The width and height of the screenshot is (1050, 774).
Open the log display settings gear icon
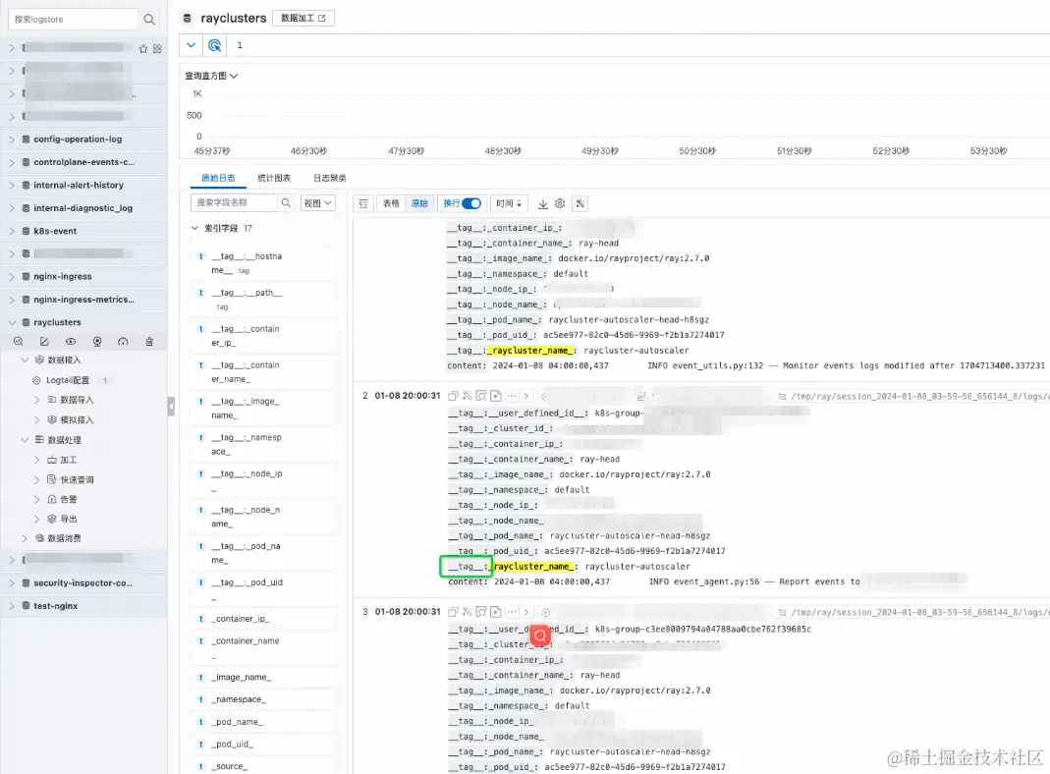click(x=560, y=203)
